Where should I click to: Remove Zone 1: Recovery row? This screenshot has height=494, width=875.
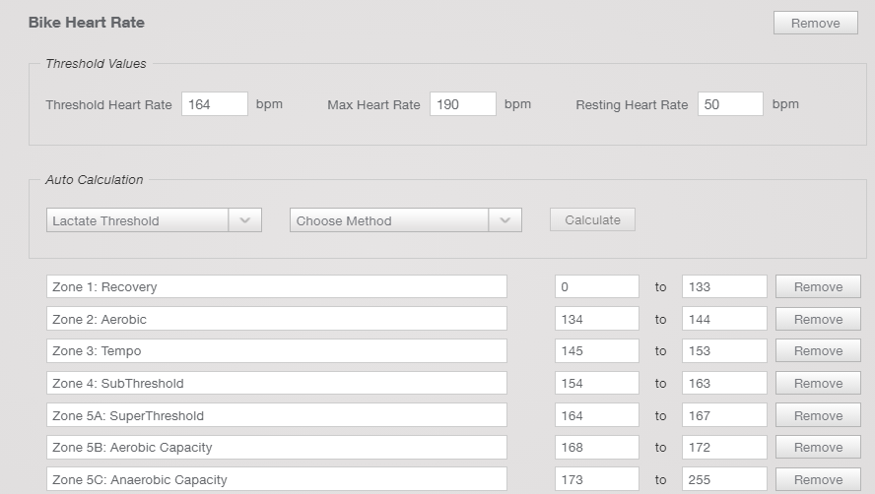click(818, 287)
